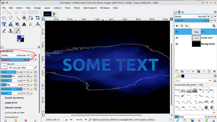Open the Batch export menu

pyautogui.click(x=90, y=8)
